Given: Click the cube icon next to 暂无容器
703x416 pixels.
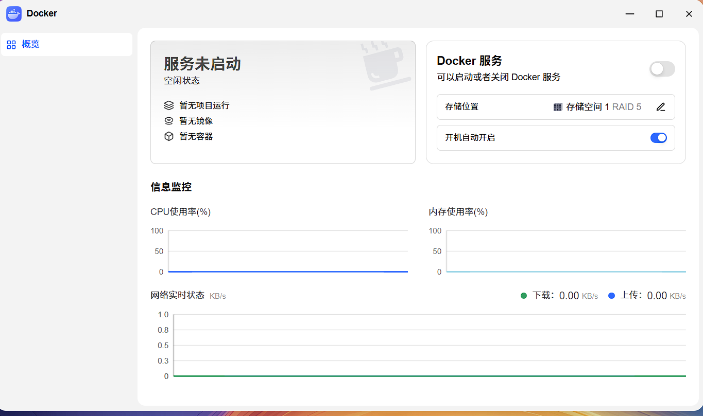Looking at the screenshot, I should pos(169,136).
